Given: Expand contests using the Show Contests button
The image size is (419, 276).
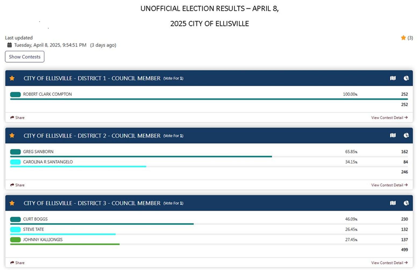Looking at the screenshot, I should click(x=24, y=57).
